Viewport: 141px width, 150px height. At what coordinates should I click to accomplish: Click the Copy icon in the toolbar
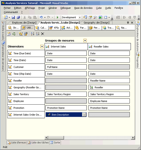click(x=30, y=17)
